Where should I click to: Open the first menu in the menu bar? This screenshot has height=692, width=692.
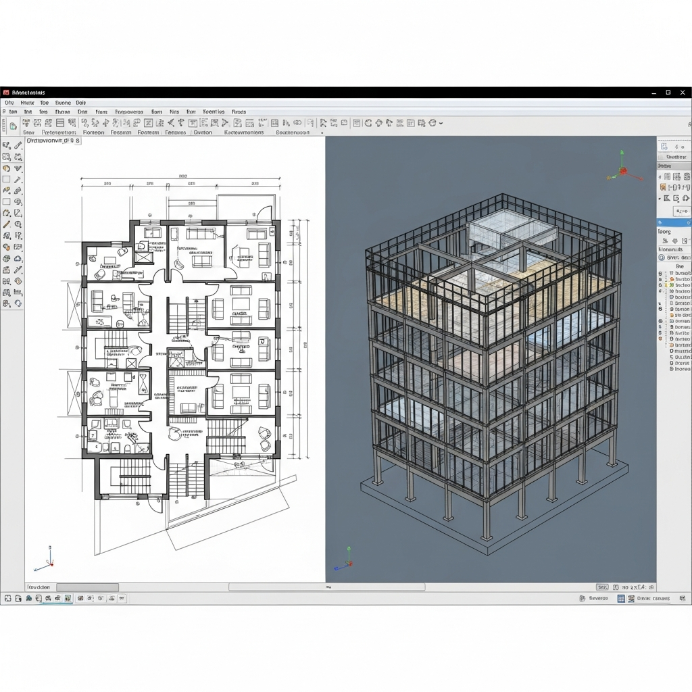click(x=9, y=103)
